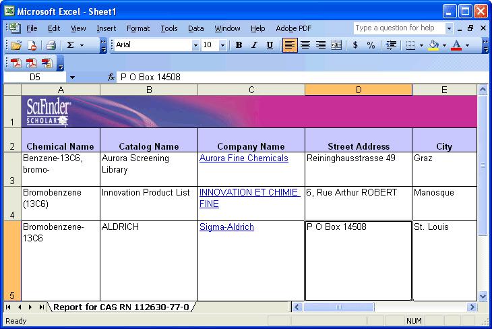Click the formula bar showing P O Box 14508

303,78
